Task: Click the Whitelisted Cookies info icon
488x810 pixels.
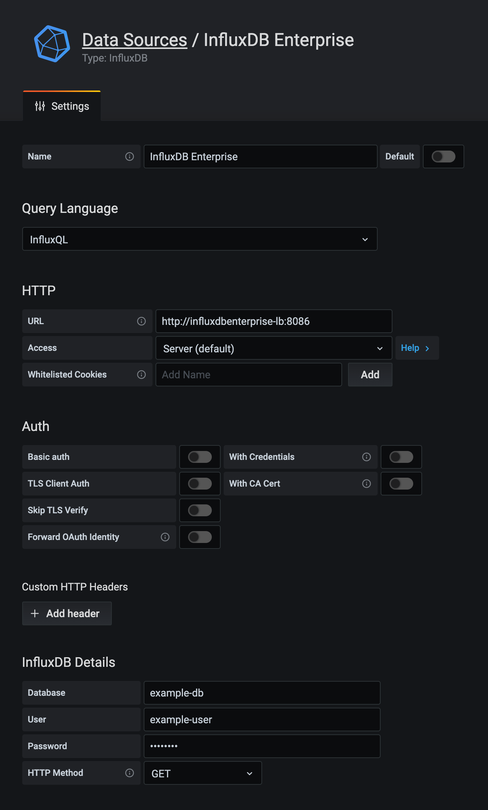Action: pos(141,375)
